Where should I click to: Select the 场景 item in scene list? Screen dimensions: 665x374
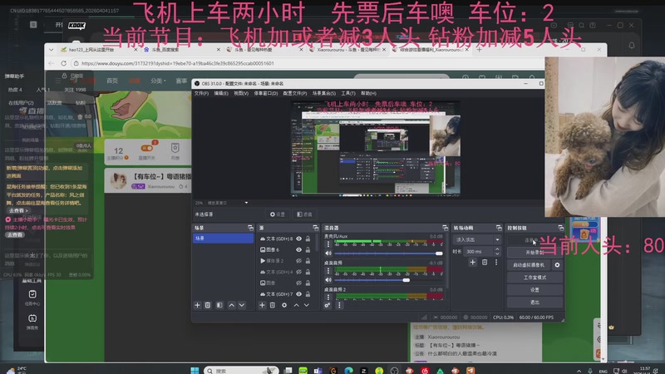(x=223, y=239)
